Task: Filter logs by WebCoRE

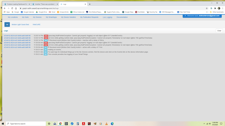Action: coord(37,24)
